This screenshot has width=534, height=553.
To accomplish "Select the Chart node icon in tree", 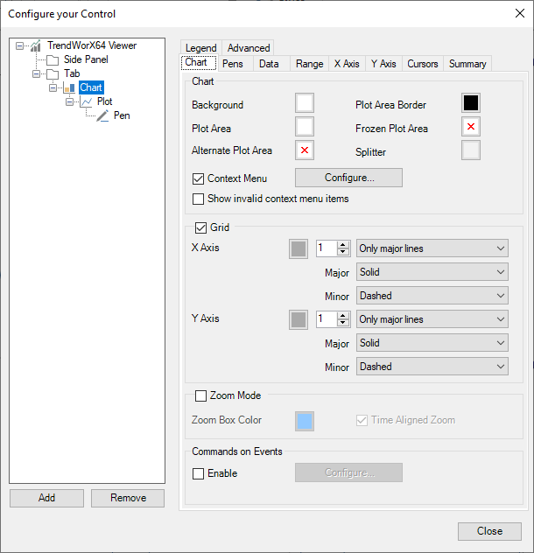I will (x=69, y=87).
